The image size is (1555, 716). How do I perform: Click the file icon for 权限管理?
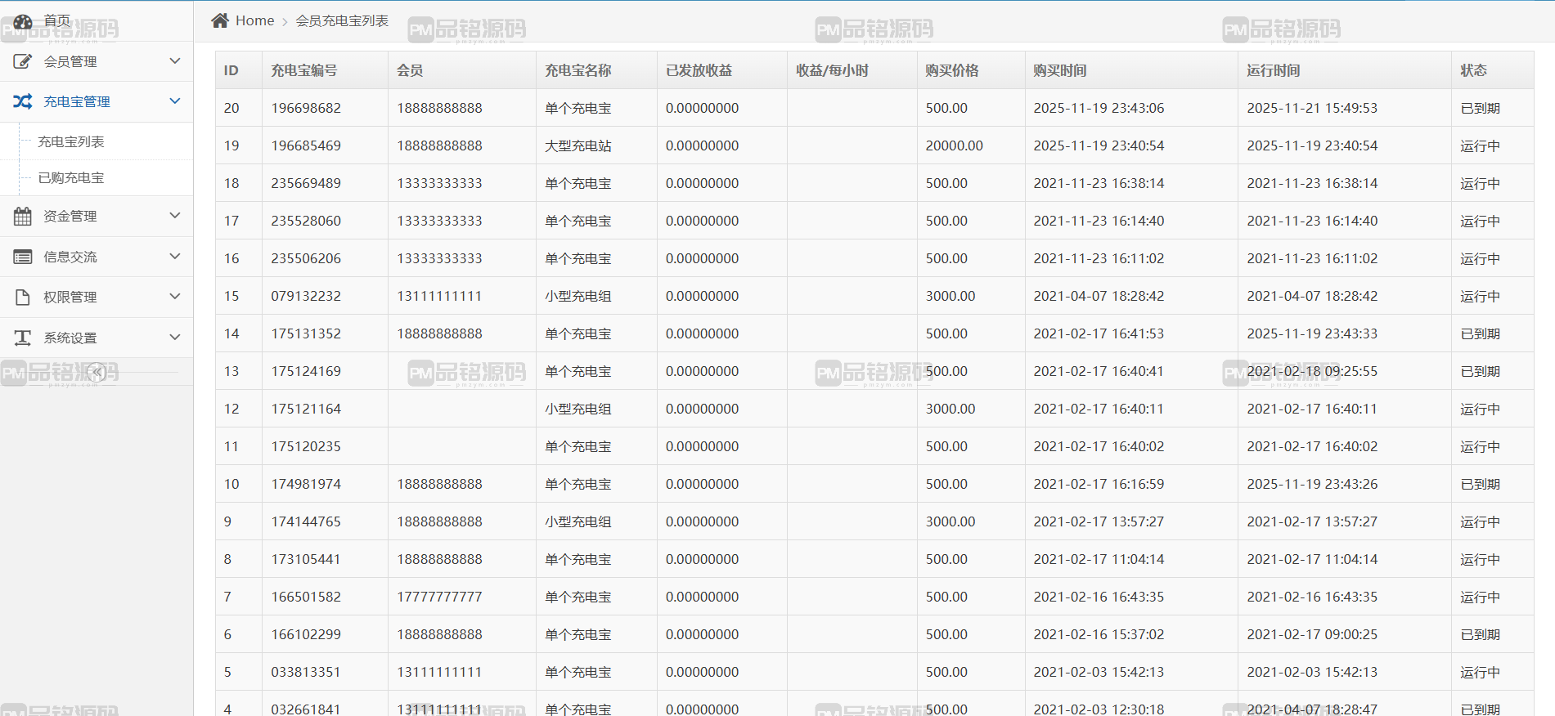pos(23,297)
